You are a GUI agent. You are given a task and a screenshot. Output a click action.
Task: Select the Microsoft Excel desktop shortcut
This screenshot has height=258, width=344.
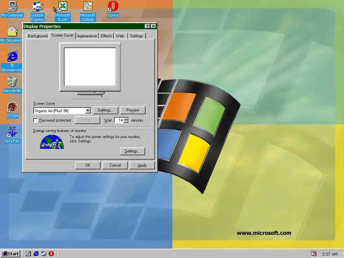(x=62, y=11)
